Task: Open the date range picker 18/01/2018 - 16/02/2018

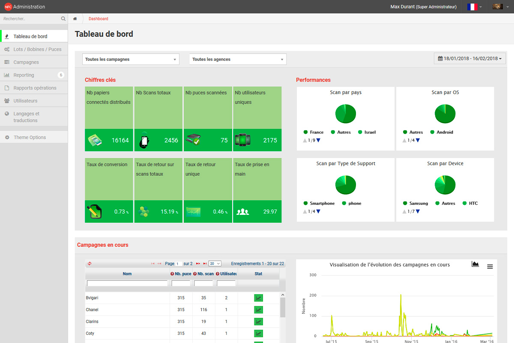Action: (x=470, y=58)
